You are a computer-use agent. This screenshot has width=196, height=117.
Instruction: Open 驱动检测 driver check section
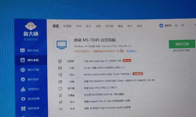pos(30,99)
